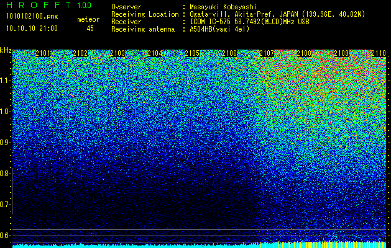
Task: Click the 2104 time marker
Action: point(155,53)
